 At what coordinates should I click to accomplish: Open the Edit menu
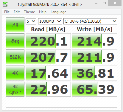coord(17,12)
